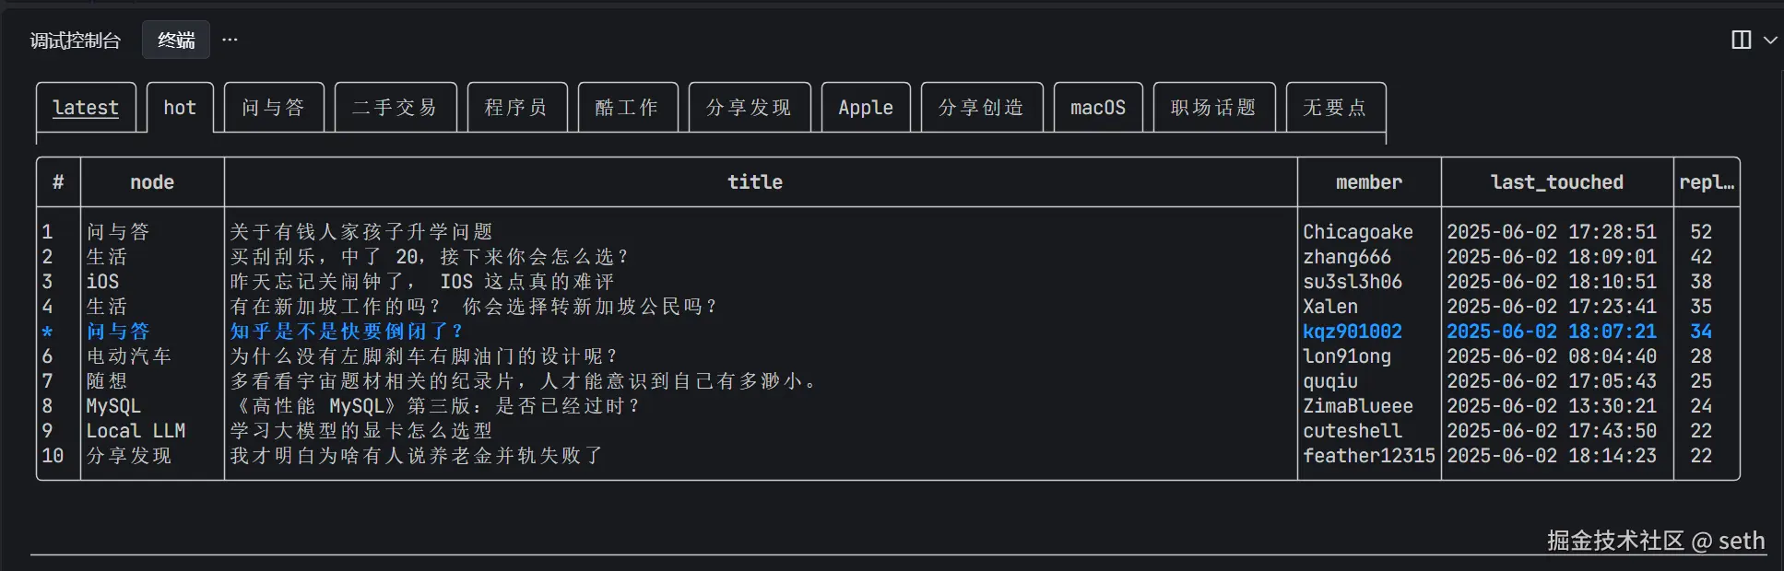Select the macOS tab
Screen dimensions: 1784x571
[1097, 108]
